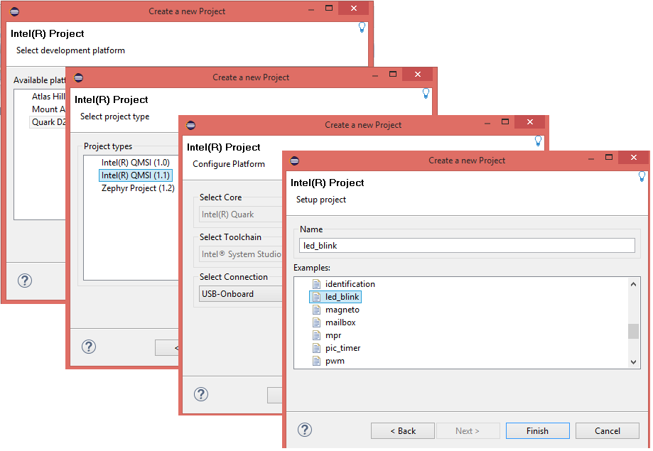This screenshot has height=451, width=653.
Task: Open the Select Core Intel(R) Quark dropdown
Action: 241,214
